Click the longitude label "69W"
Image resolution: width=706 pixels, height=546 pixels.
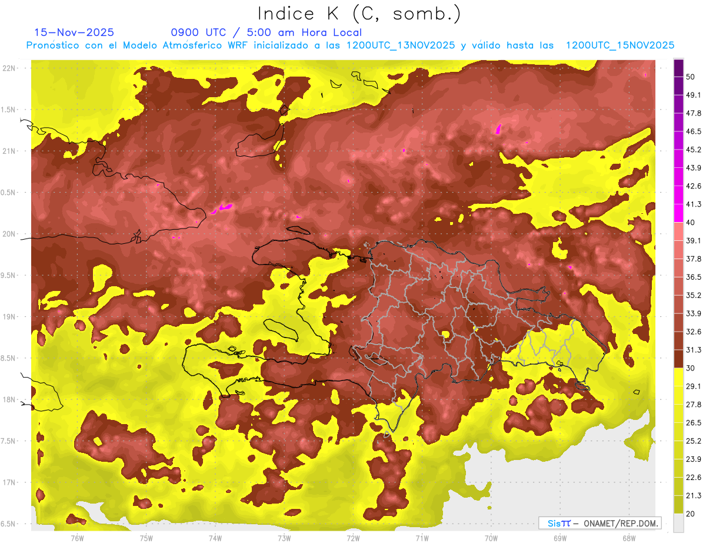(x=560, y=538)
